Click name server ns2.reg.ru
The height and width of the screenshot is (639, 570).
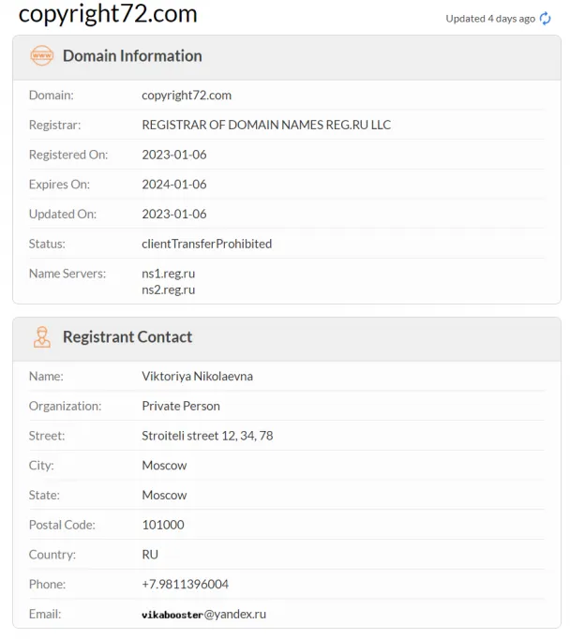[169, 290]
